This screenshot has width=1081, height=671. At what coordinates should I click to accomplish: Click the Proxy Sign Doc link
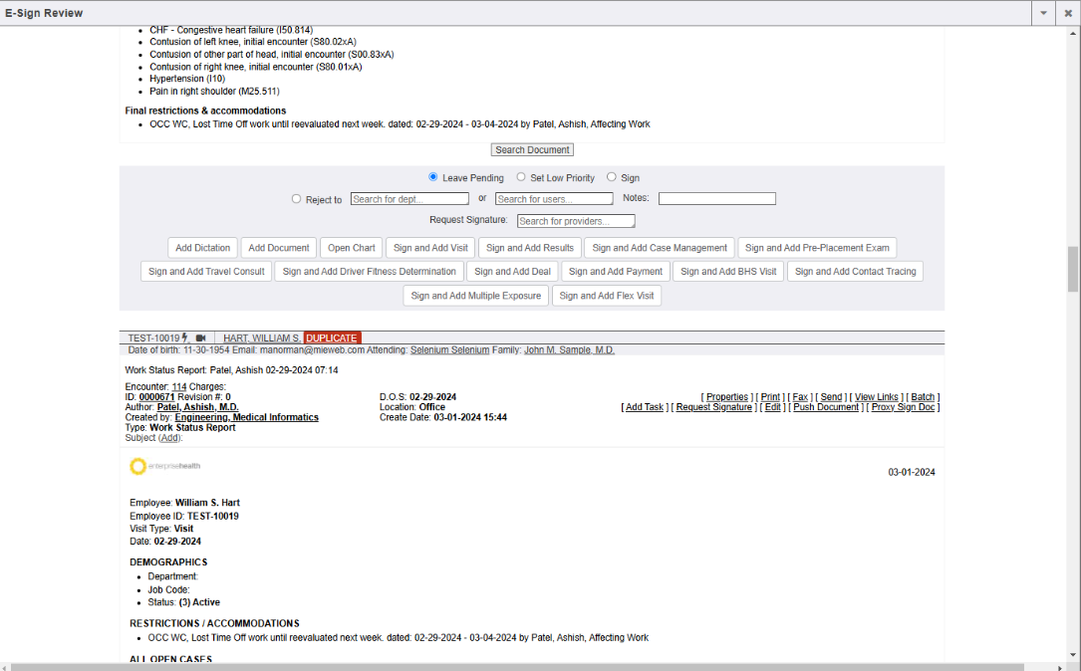pos(903,407)
